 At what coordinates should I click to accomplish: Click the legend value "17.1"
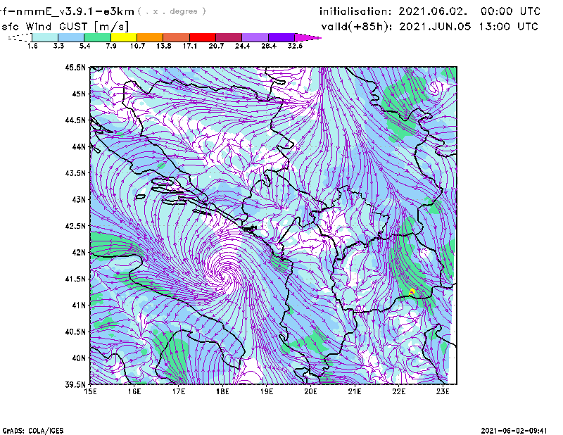coord(190,46)
